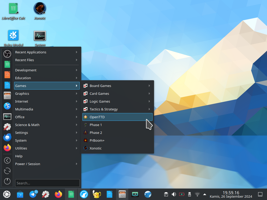This screenshot has height=200, width=267.
Task: Open Power / Session submenu
Action: click(47, 164)
